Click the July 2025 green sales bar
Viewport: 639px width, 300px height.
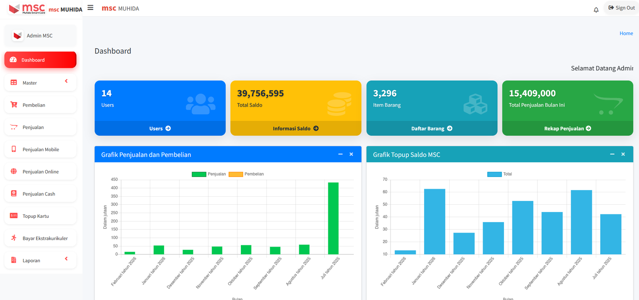click(333, 218)
